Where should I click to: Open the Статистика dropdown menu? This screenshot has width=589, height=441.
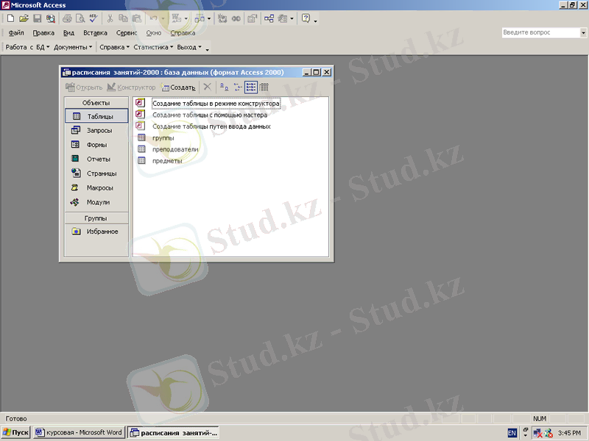point(153,47)
